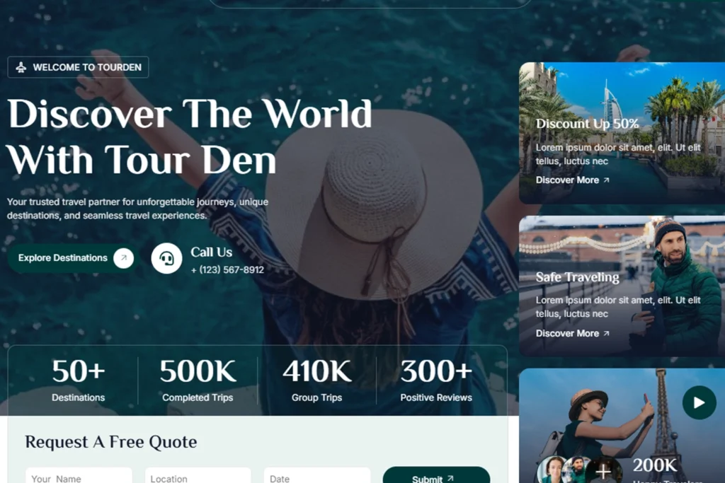Open the Date field in quote form

317,476
